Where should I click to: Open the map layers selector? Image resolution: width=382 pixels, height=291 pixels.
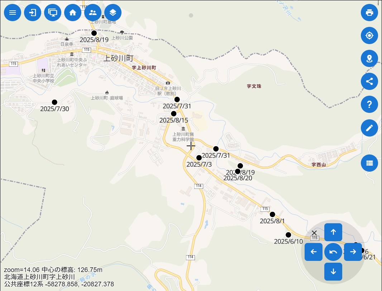[113, 13]
